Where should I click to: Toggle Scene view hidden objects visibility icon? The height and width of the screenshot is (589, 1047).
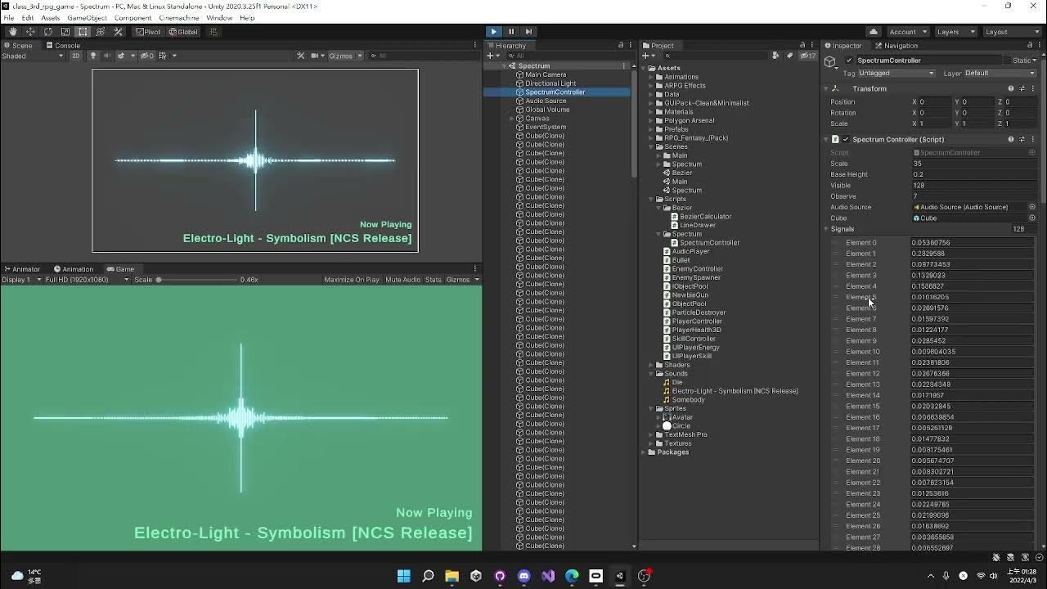pyautogui.click(x=146, y=56)
